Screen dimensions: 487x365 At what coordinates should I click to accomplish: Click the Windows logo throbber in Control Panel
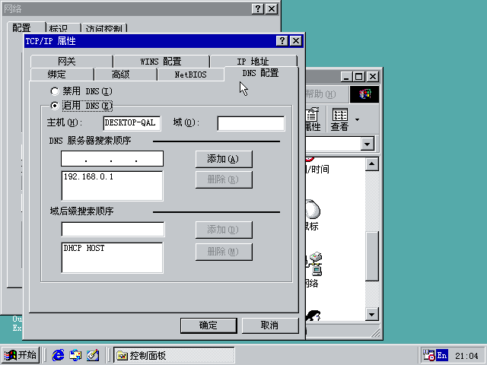click(x=364, y=94)
